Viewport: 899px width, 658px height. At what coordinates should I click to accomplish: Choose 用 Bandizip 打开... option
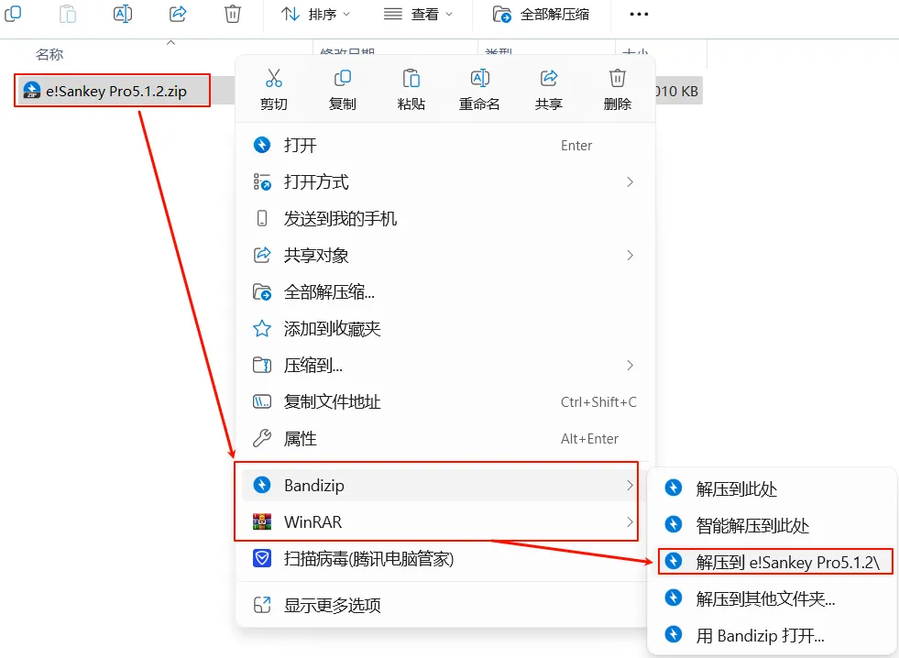(x=773, y=635)
